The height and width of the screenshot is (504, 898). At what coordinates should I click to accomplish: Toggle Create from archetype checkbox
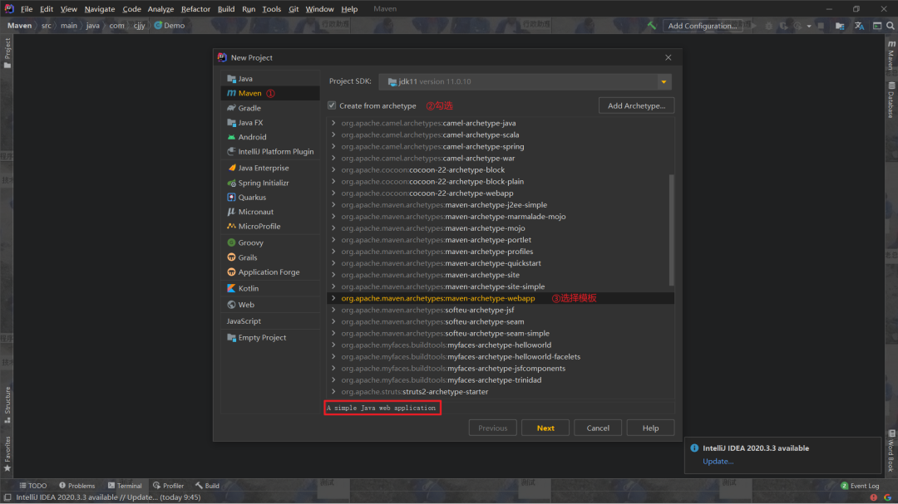(x=332, y=105)
